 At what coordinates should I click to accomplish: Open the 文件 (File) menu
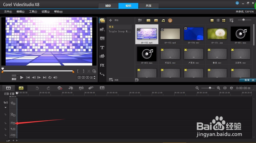8,11
